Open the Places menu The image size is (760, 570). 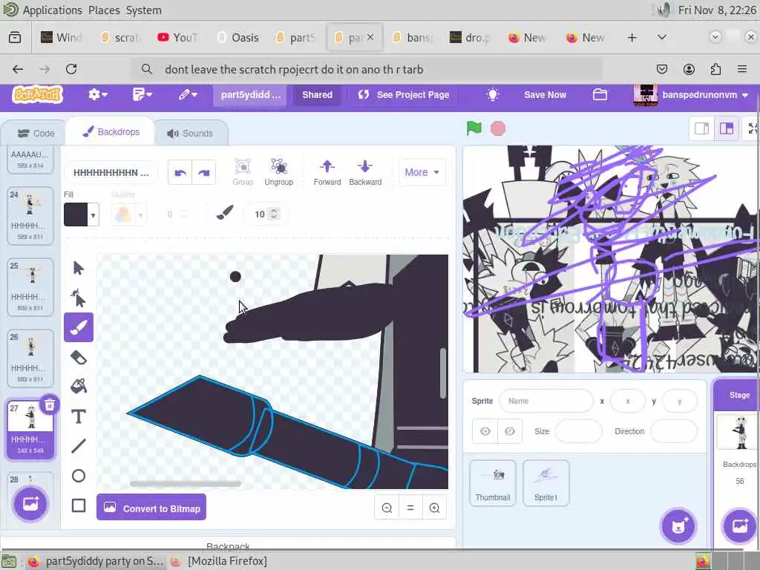pos(104,10)
